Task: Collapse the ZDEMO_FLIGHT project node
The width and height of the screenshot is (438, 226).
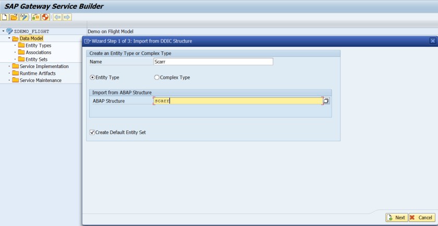Action: [3, 31]
